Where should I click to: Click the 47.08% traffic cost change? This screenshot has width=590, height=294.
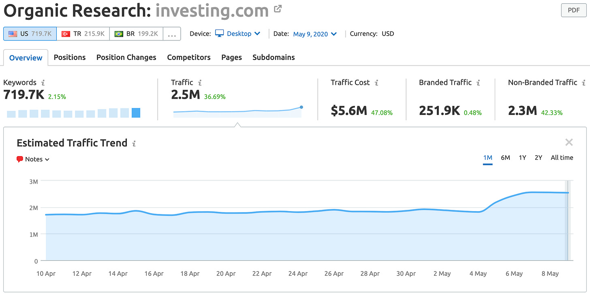[382, 113]
